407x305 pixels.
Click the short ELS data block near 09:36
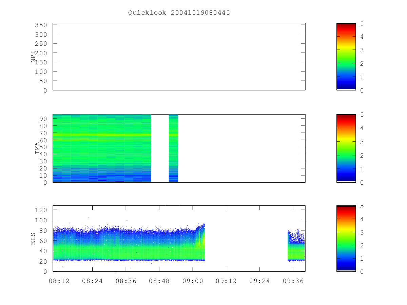click(x=296, y=245)
